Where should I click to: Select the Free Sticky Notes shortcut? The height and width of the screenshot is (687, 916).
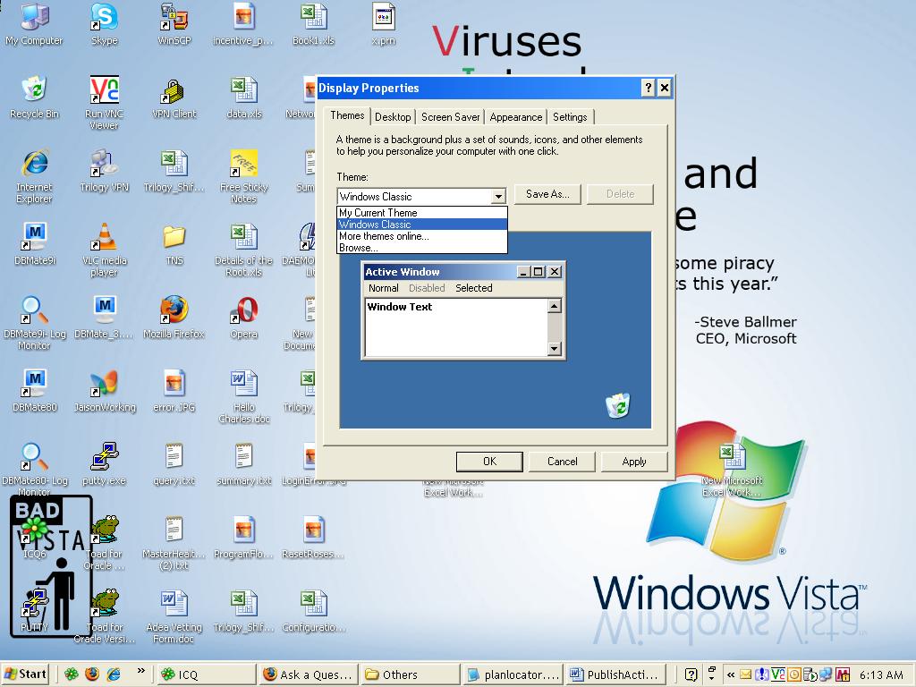pos(244,175)
